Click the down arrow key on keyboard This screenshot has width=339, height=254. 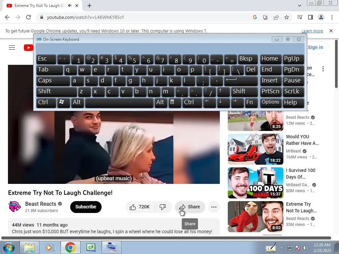click(x=223, y=103)
